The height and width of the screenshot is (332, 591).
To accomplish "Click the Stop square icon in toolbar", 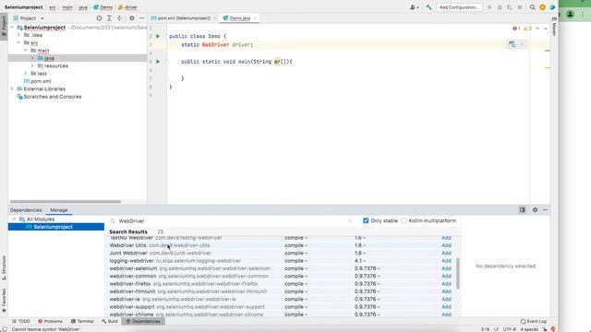I will (520, 7).
